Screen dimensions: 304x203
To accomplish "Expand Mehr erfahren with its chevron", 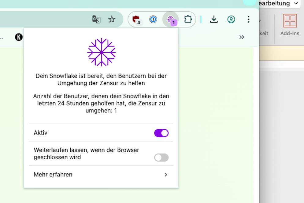I will click(166, 175).
